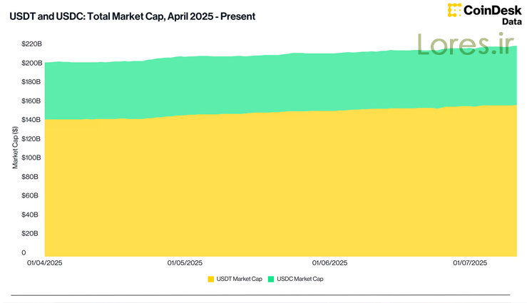Click the 01/06/2025 x-axis date label
Screen dimensions: 527x303
click(x=329, y=263)
